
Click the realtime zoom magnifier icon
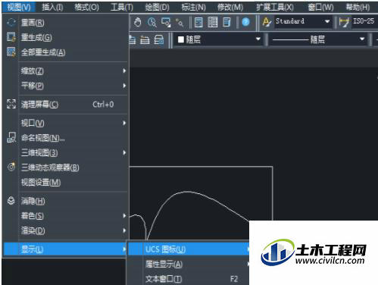152,22
